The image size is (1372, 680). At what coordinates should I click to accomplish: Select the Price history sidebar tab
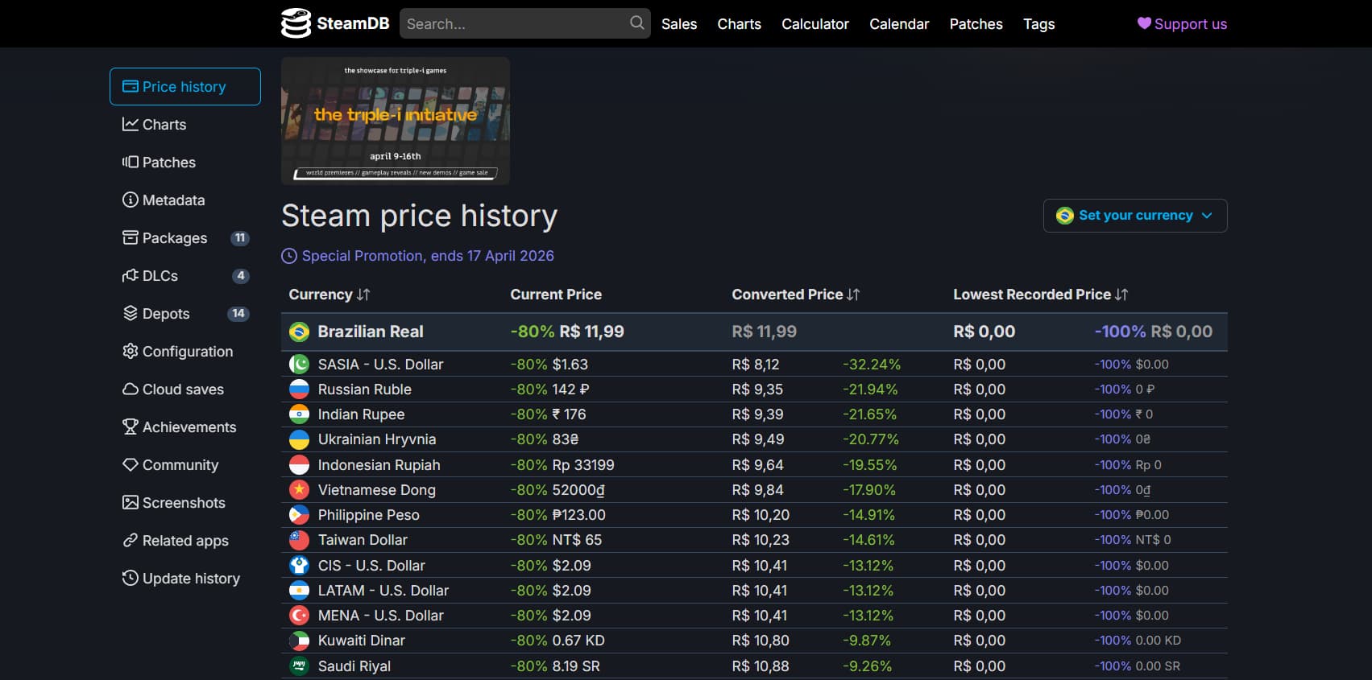(185, 86)
